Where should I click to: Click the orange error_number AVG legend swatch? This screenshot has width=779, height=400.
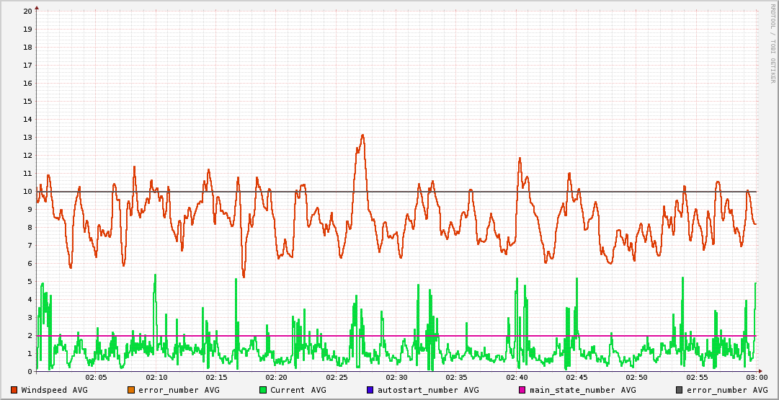tap(130, 390)
